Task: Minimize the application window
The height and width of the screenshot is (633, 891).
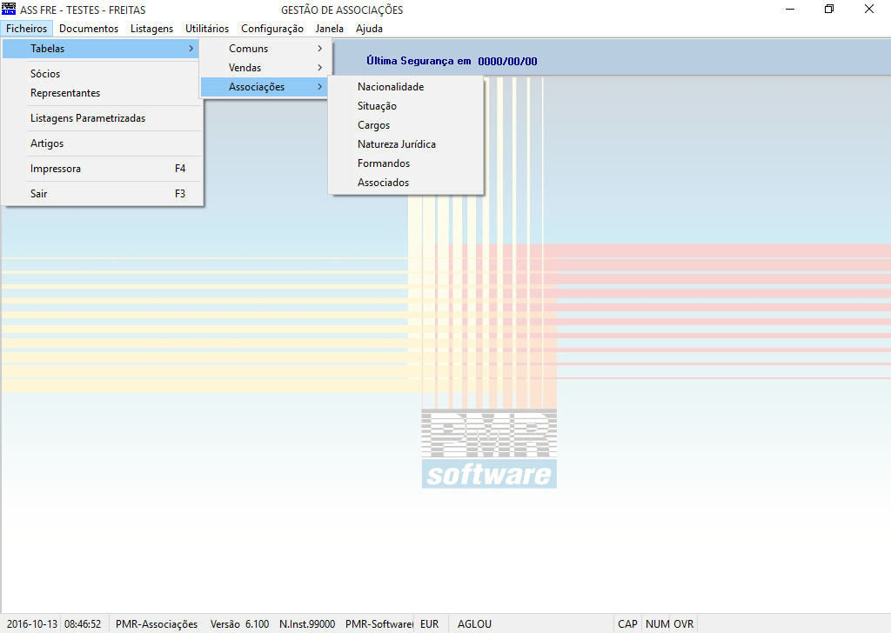Action: point(790,9)
